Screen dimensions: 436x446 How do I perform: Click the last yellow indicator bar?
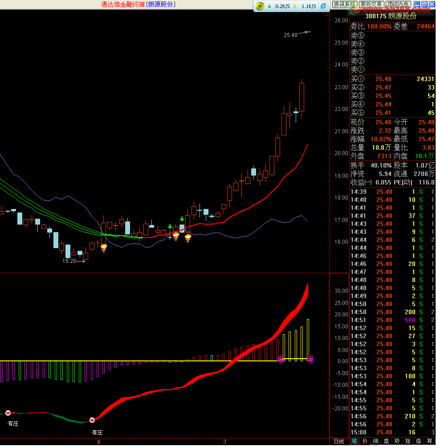click(308, 340)
